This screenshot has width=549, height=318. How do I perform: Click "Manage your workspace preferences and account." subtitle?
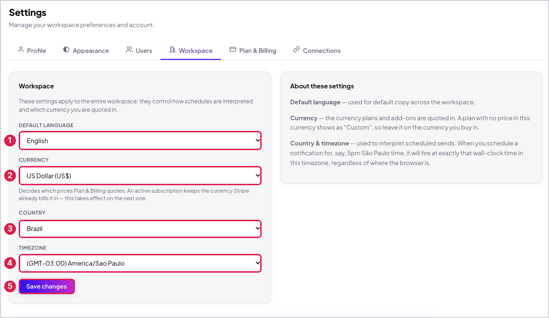tap(81, 25)
